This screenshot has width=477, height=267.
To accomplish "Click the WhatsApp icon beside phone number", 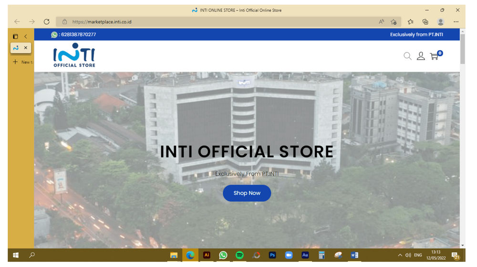I will pyautogui.click(x=54, y=35).
